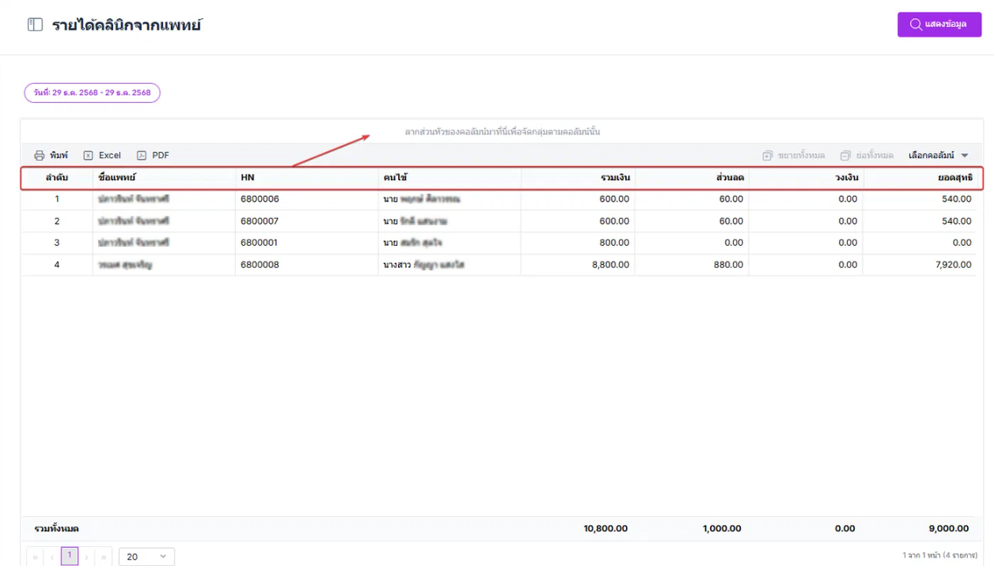
Task: Go to next page pagination arrow
Action: tap(86, 557)
